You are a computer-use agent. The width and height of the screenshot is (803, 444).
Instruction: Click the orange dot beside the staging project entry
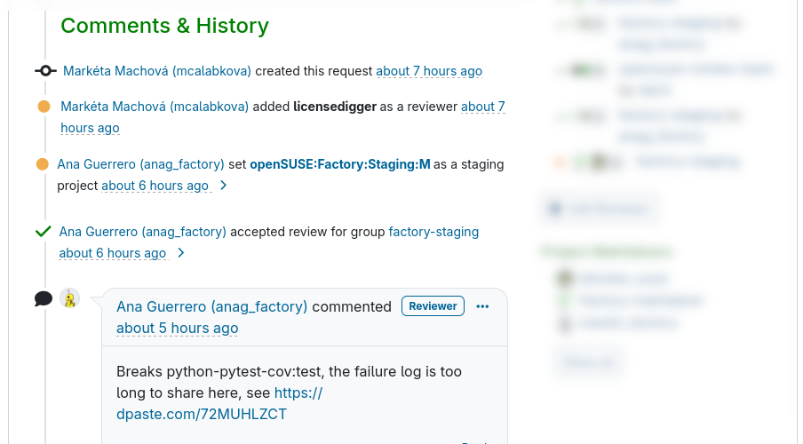click(42, 164)
